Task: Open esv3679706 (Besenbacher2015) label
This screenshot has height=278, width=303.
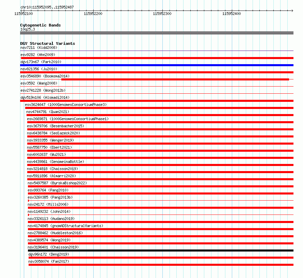Action: pyautogui.click(x=55, y=126)
